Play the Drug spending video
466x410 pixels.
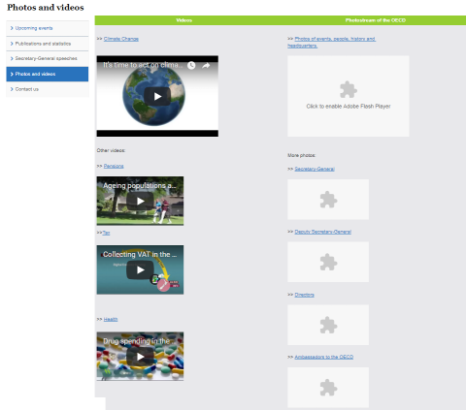click(140, 357)
